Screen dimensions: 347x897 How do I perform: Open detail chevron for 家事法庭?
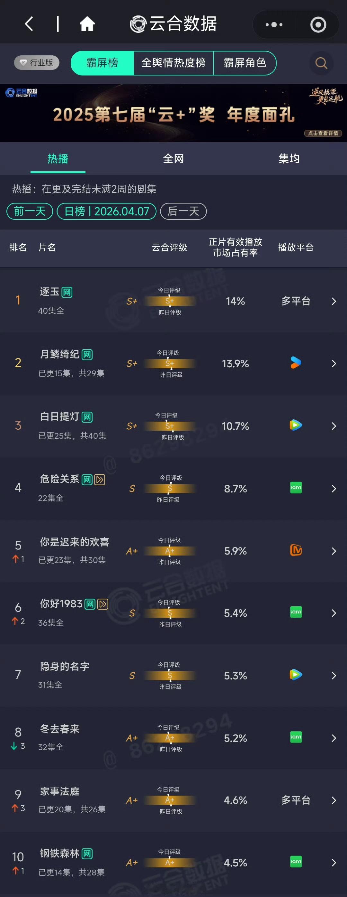tap(333, 800)
